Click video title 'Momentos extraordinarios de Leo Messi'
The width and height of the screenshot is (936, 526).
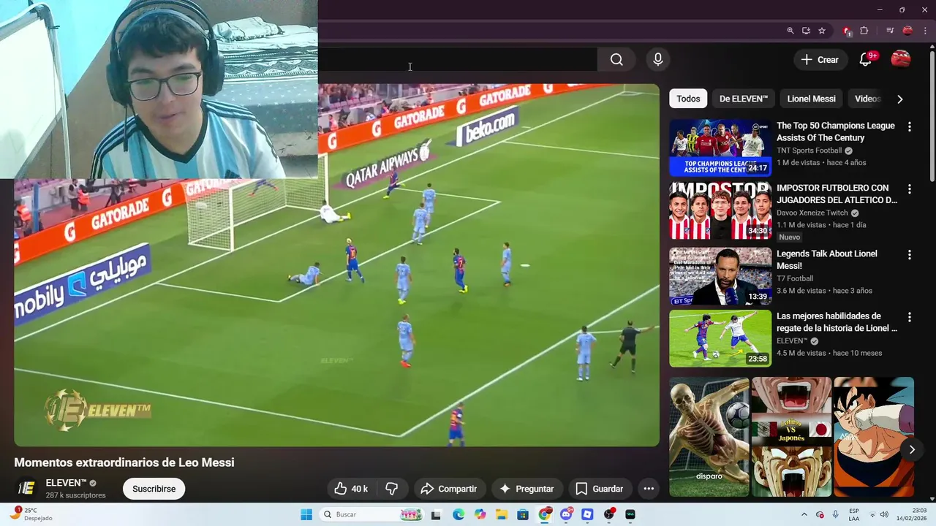pyautogui.click(x=124, y=462)
